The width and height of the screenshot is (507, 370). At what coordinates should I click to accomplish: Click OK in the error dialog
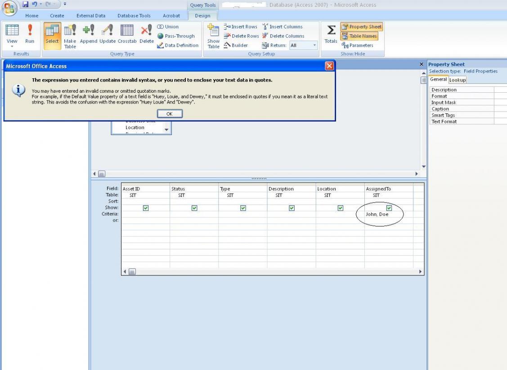coord(170,114)
